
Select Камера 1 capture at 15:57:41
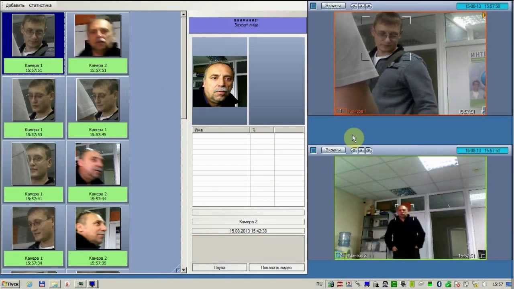coord(33,172)
